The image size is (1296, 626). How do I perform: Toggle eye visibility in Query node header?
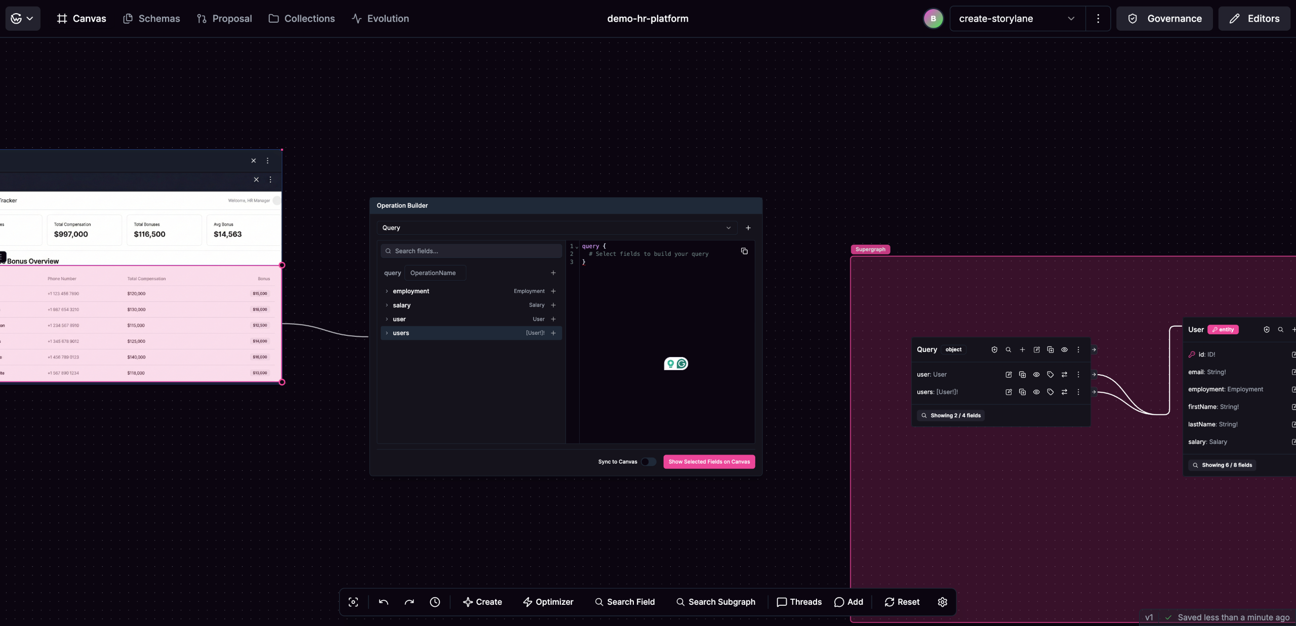click(x=1064, y=349)
